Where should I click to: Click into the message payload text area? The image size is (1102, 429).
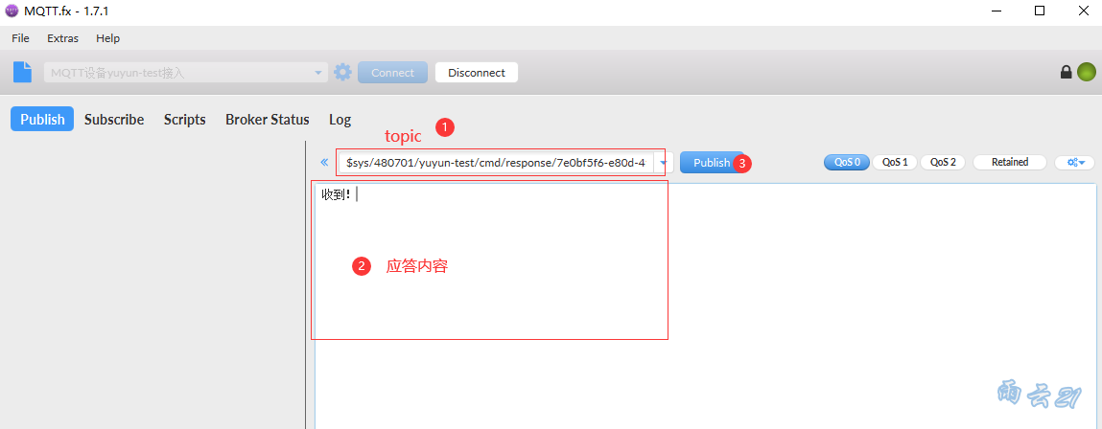(x=705, y=305)
